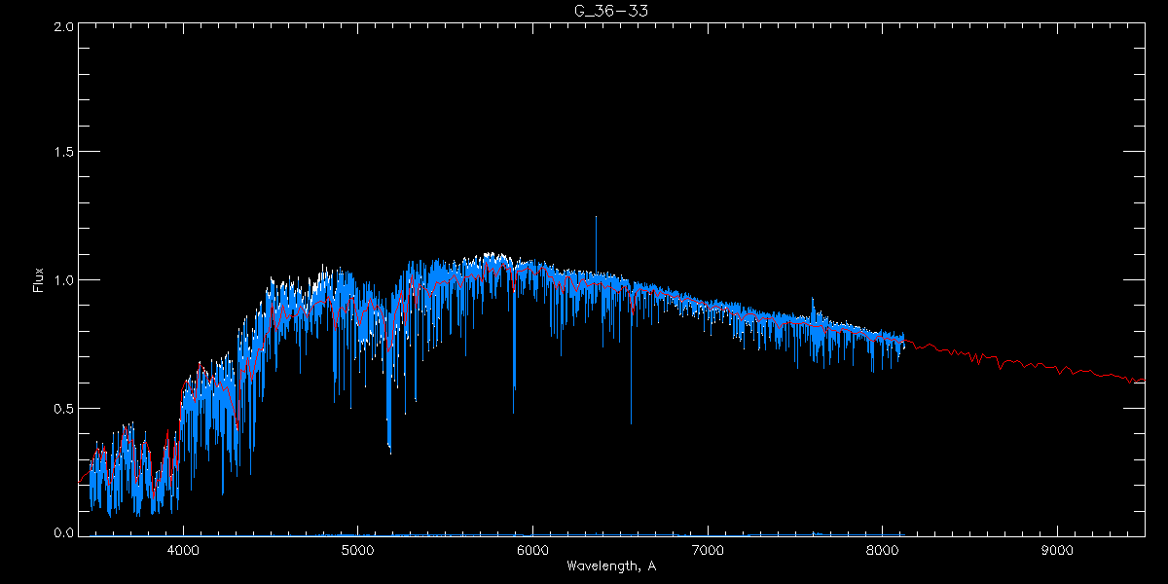Click the 0.5 flux tick label

64,408
